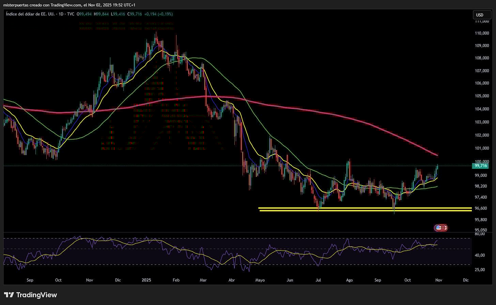Click the US flag economic event icon
This screenshot has width=496, height=305.
(x=438, y=228)
